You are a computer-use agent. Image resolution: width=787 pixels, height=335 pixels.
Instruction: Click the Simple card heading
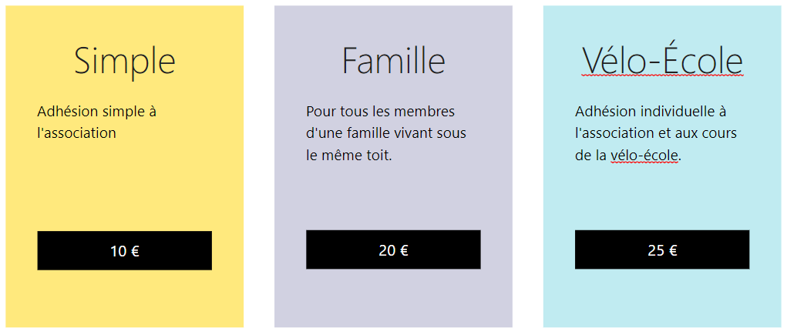pos(124,61)
